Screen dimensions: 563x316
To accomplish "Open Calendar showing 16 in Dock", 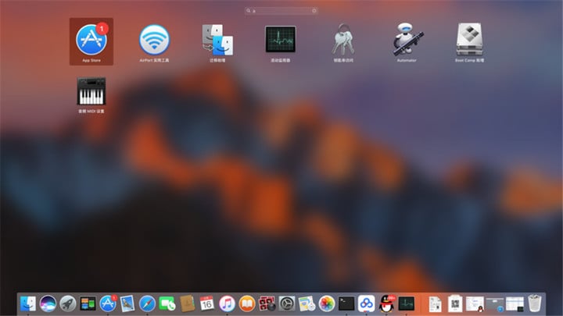I will pyautogui.click(x=206, y=304).
